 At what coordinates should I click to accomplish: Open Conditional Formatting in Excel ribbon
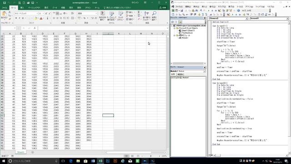[102, 16]
